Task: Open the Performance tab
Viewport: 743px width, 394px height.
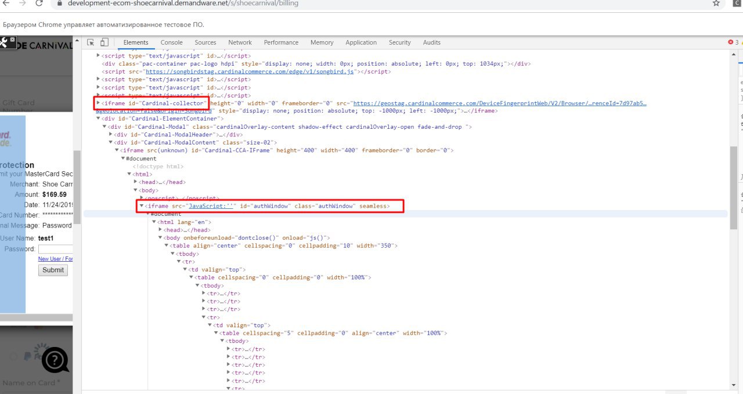Action: 281,42
